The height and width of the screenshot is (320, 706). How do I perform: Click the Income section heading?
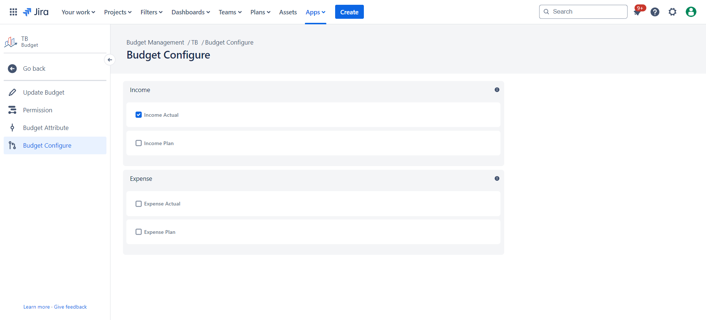140,90
